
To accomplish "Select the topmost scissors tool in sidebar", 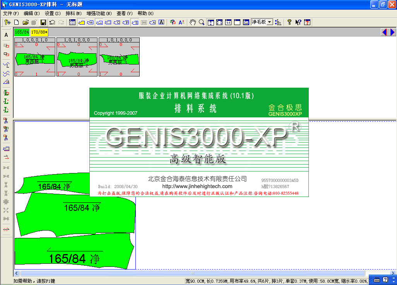I will click(x=6, y=120).
